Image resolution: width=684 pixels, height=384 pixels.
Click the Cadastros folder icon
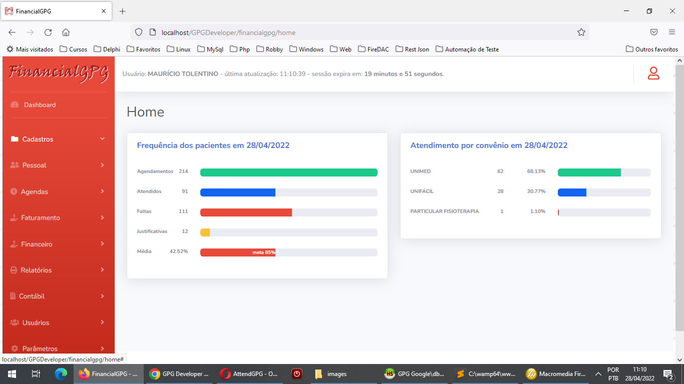click(x=15, y=139)
